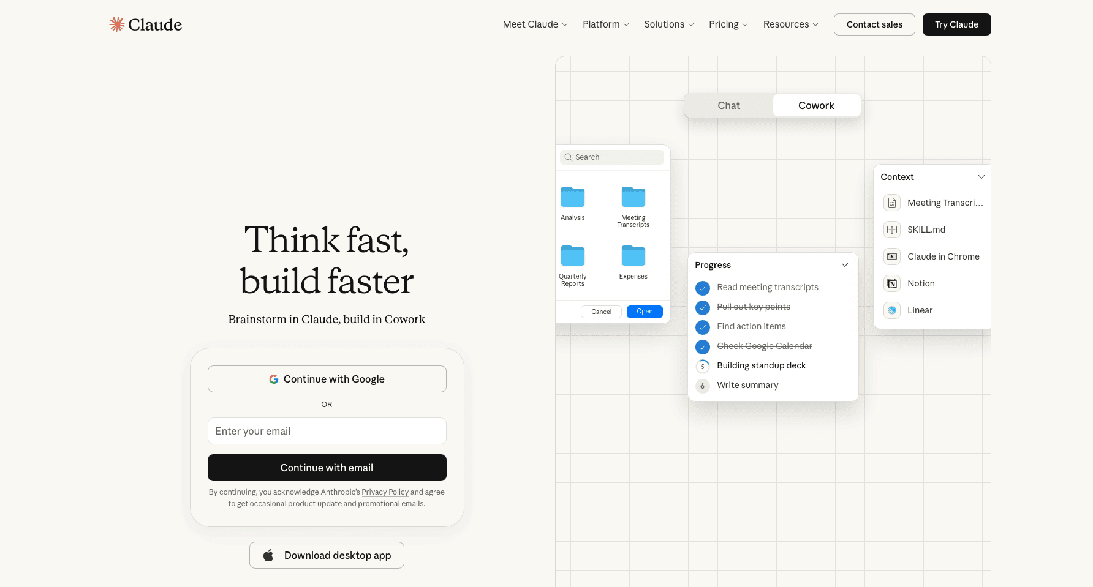Image resolution: width=1093 pixels, height=587 pixels.
Task: Click the Contact sales button
Action: (x=874, y=24)
